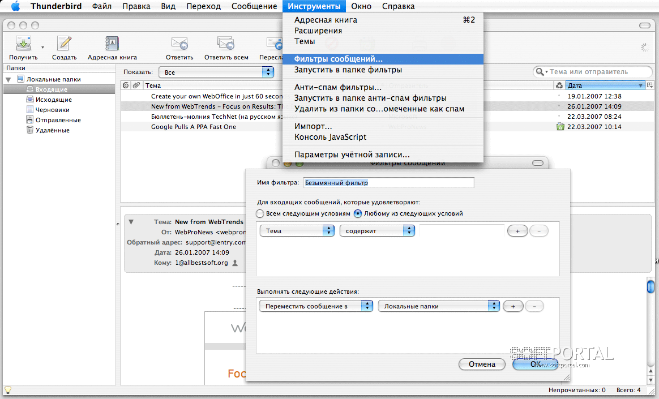This screenshot has width=659, height=399.
Task: Click the thread column icon in the message list header
Action: click(x=126, y=85)
